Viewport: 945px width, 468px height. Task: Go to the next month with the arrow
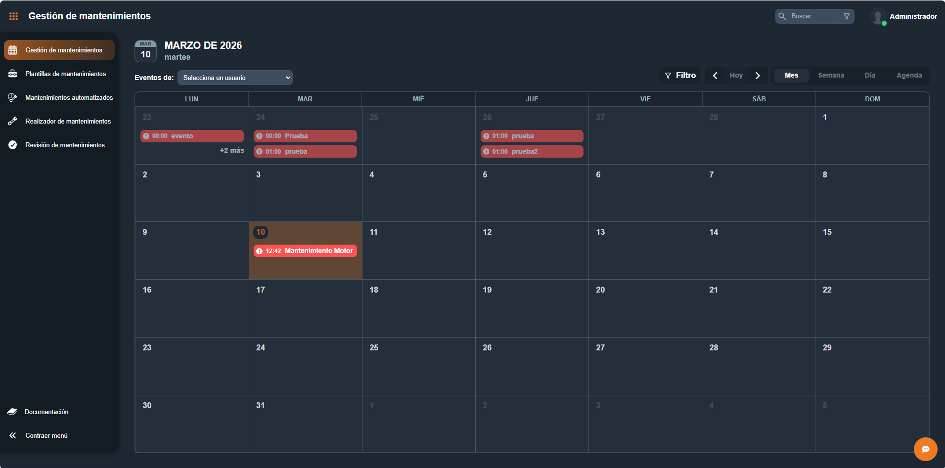[x=758, y=75]
